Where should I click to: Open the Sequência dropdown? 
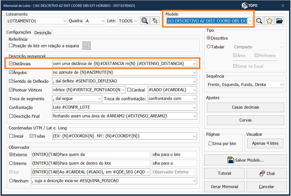(281, 85)
